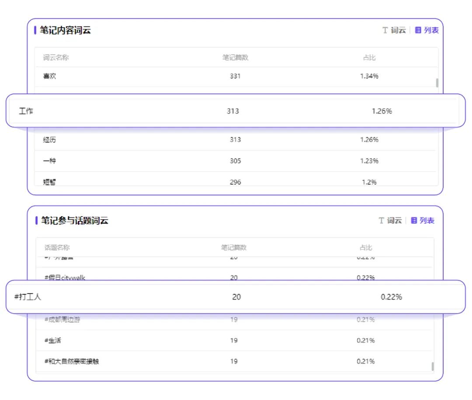This screenshot has width=472, height=400.
Task: Click the #生活 topic row
Action: [x=234, y=341]
